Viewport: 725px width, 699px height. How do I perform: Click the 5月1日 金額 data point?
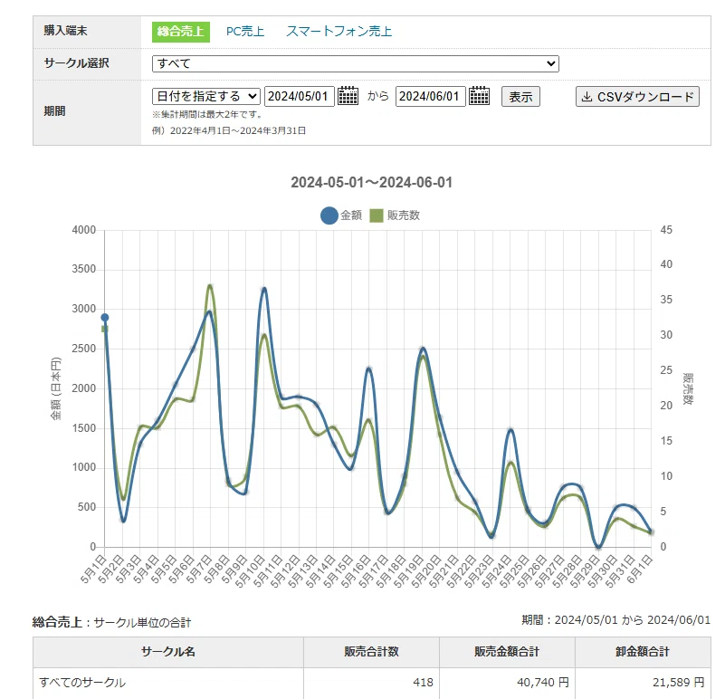pos(105,317)
